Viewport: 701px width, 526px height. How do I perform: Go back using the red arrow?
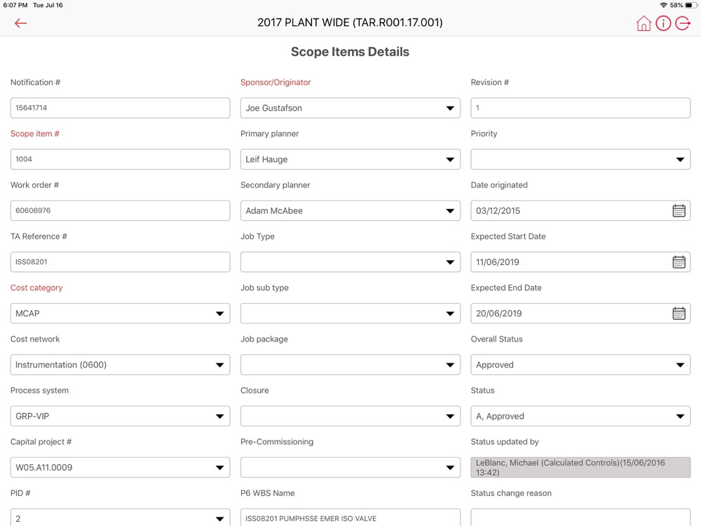[x=20, y=23]
